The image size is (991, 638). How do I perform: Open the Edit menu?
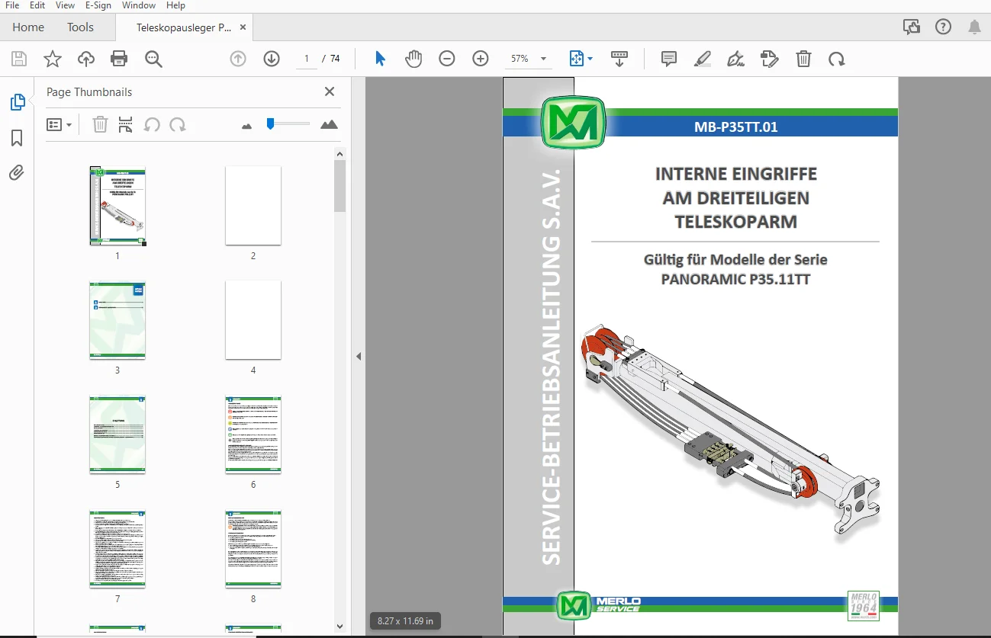click(37, 5)
